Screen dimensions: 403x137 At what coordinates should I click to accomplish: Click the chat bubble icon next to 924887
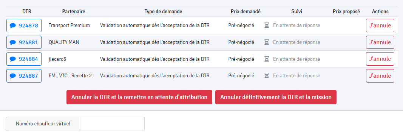coord(13,76)
